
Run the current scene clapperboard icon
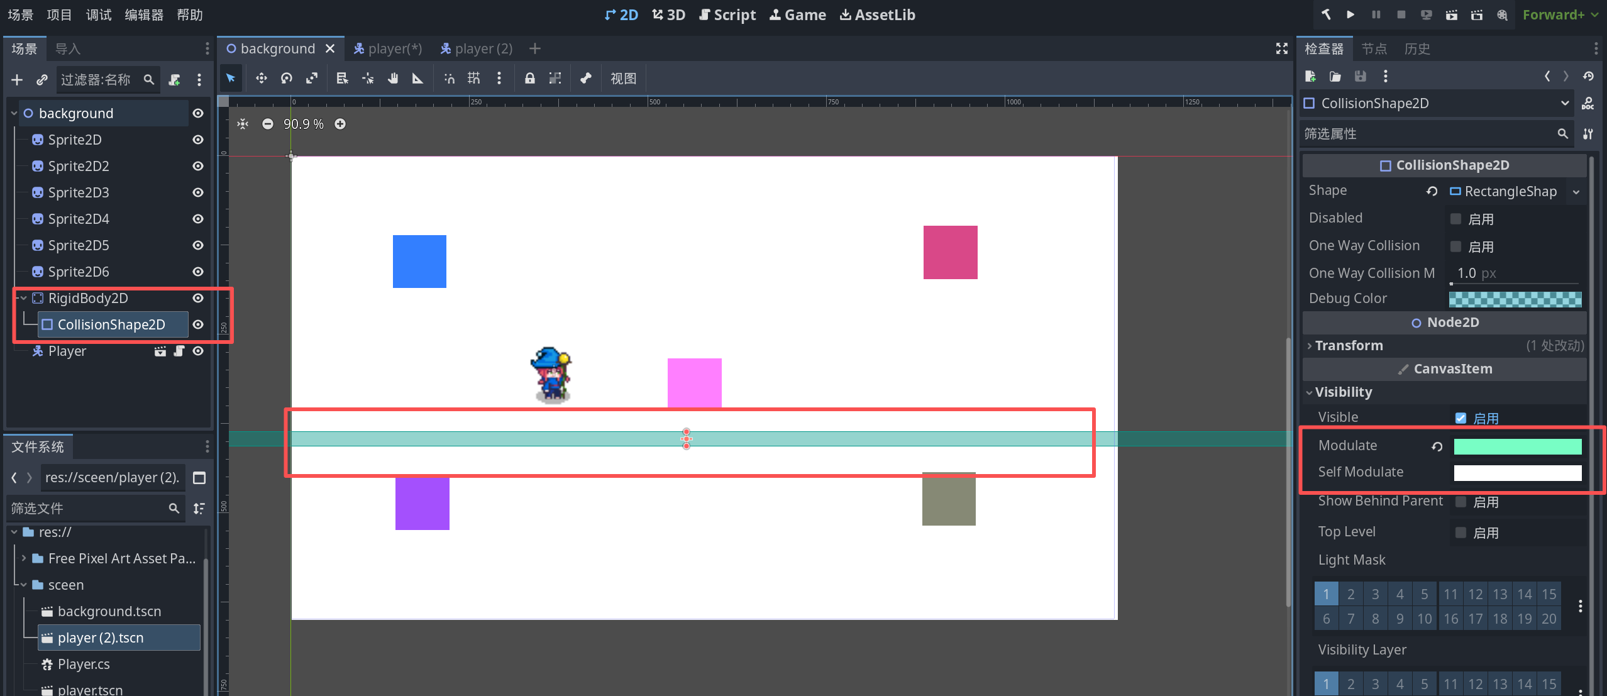point(1452,14)
